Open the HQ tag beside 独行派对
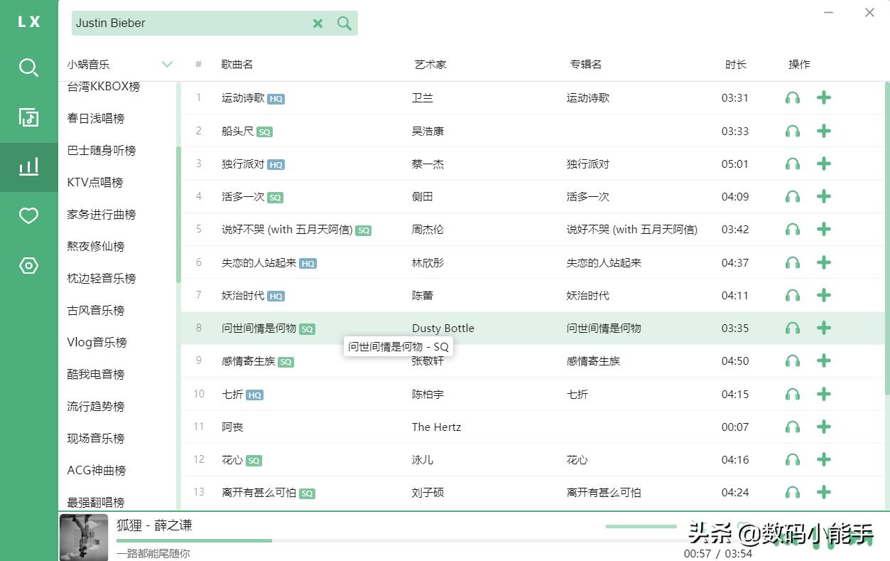Image resolution: width=890 pixels, height=561 pixels. coord(275,164)
